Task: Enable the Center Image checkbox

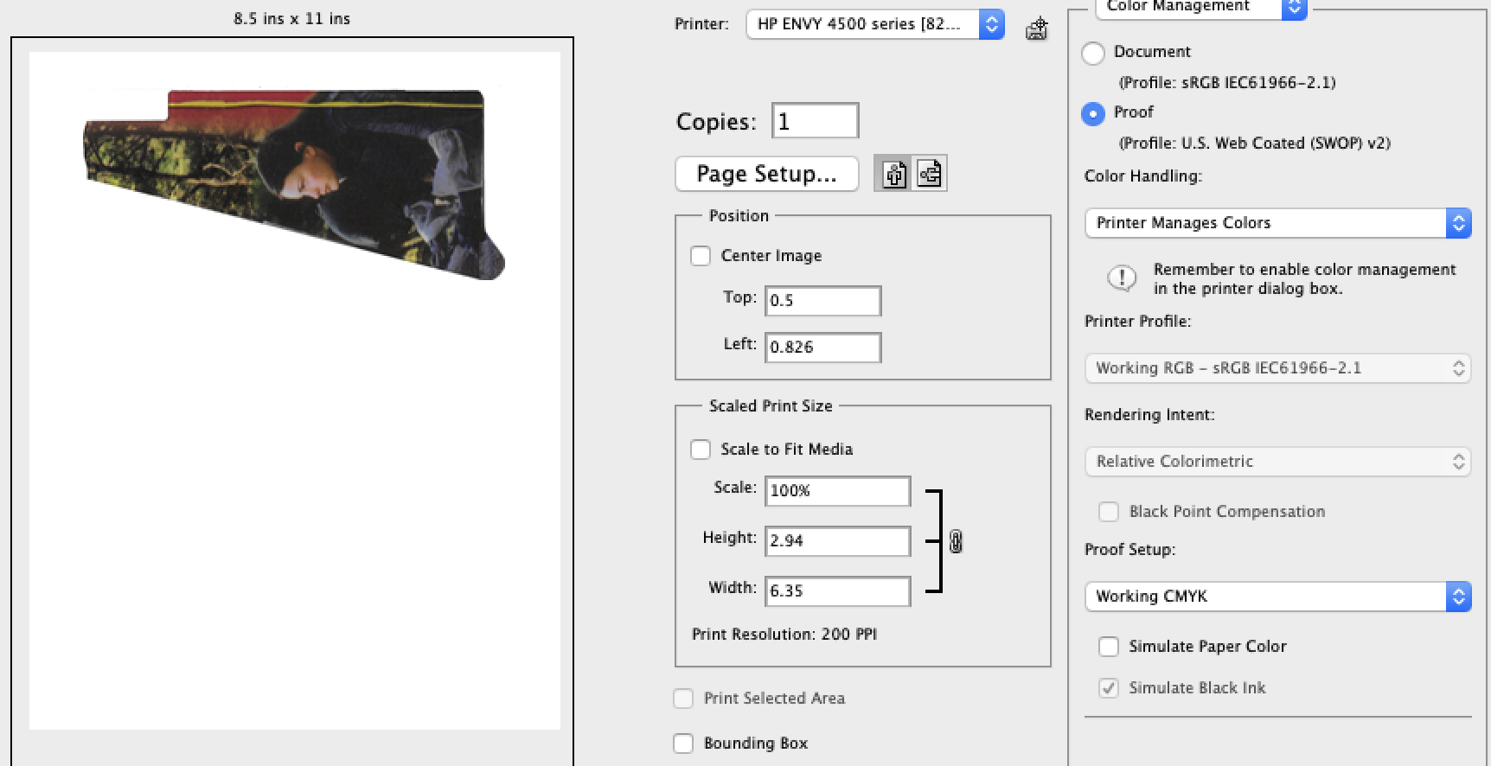Action: [701, 256]
